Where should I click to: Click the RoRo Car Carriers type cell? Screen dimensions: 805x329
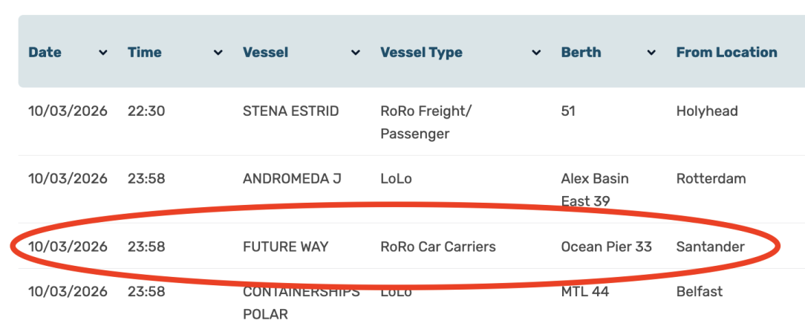tap(437, 247)
